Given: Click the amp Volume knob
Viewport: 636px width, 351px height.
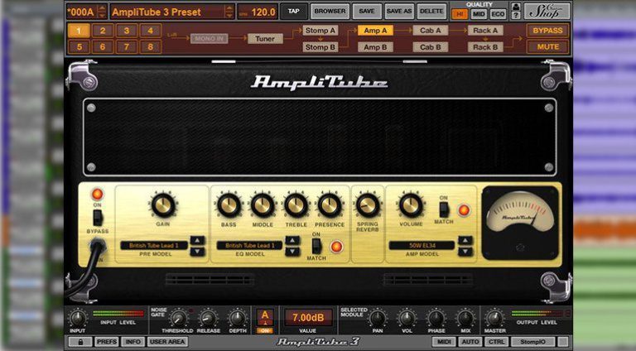Looking at the screenshot, I should click(411, 204).
